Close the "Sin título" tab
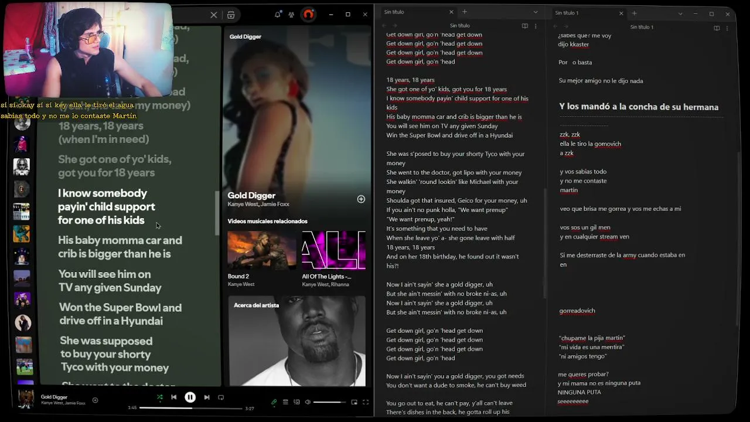Image resolution: width=750 pixels, height=422 pixels. tap(451, 12)
